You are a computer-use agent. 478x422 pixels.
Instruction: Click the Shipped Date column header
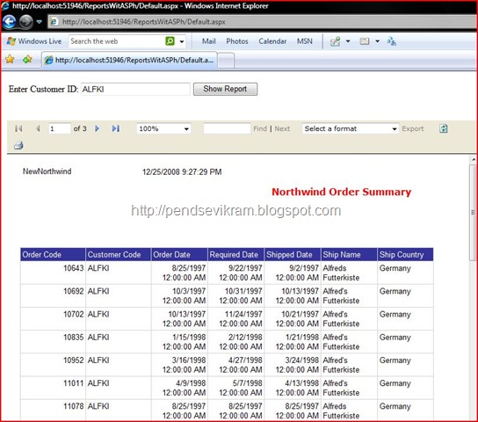click(293, 255)
